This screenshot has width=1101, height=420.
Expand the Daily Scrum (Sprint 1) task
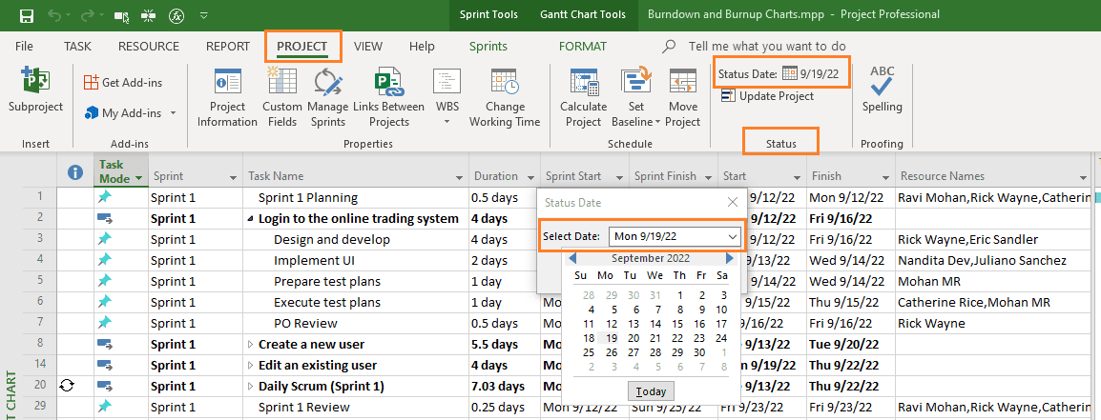(x=251, y=387)
